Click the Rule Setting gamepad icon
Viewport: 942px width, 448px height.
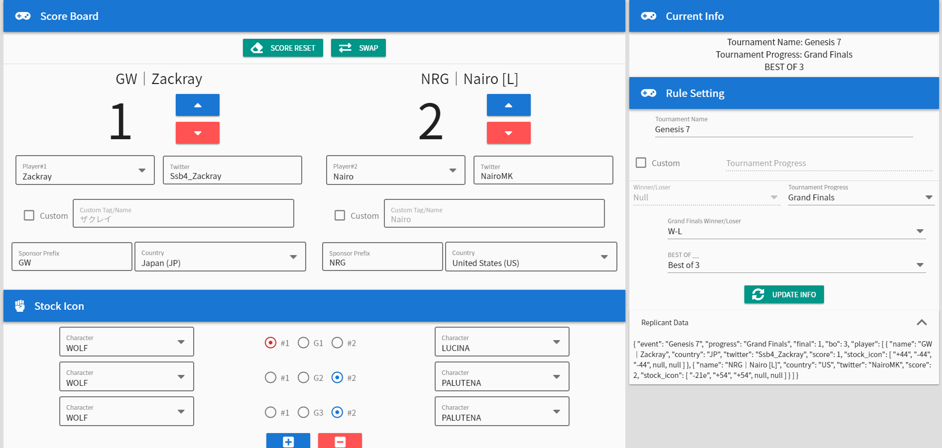[648, 93]
